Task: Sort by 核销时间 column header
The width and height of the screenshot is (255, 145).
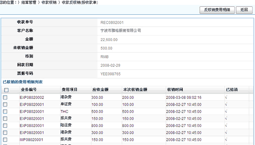Action: 175,90
